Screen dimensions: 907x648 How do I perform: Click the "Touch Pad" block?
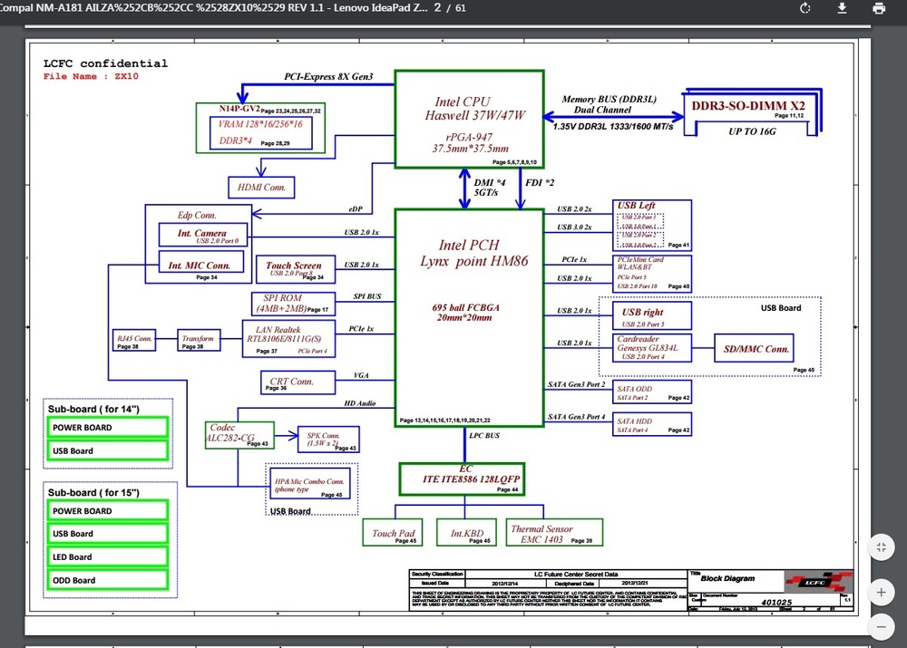coord(393,532)
